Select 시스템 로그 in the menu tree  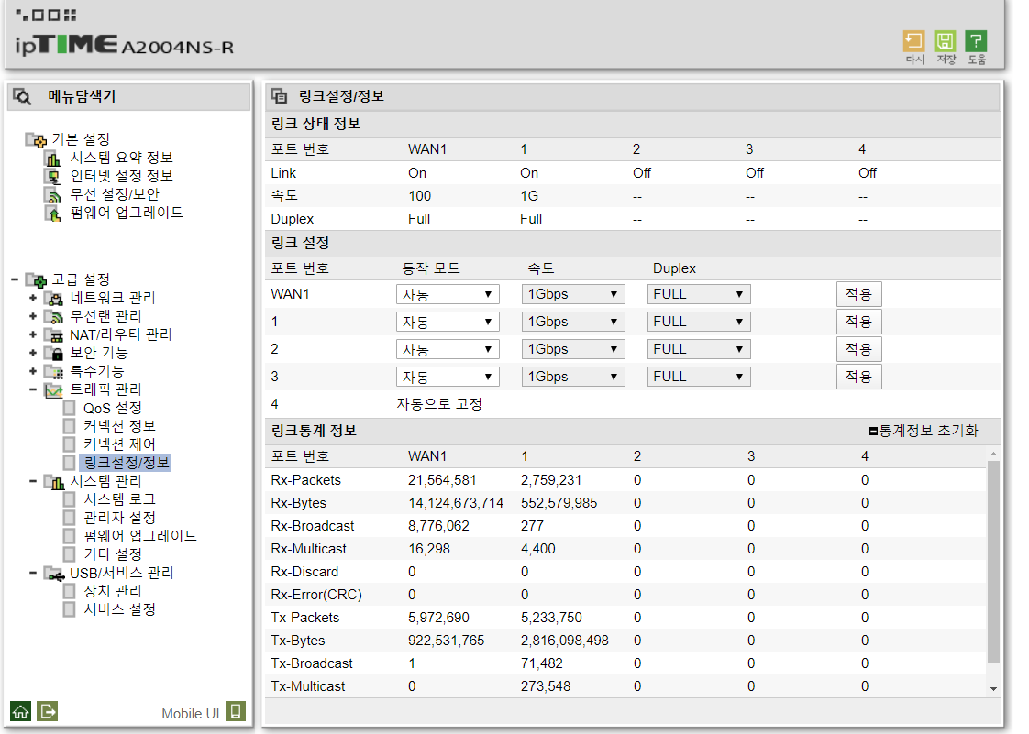coord(119,499)
